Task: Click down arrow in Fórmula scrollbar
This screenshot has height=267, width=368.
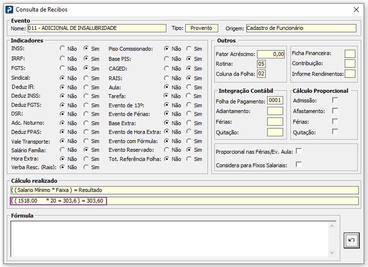Action: tap(332, 253)
